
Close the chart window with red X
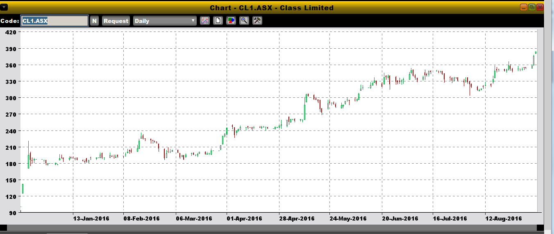[540, 7]
